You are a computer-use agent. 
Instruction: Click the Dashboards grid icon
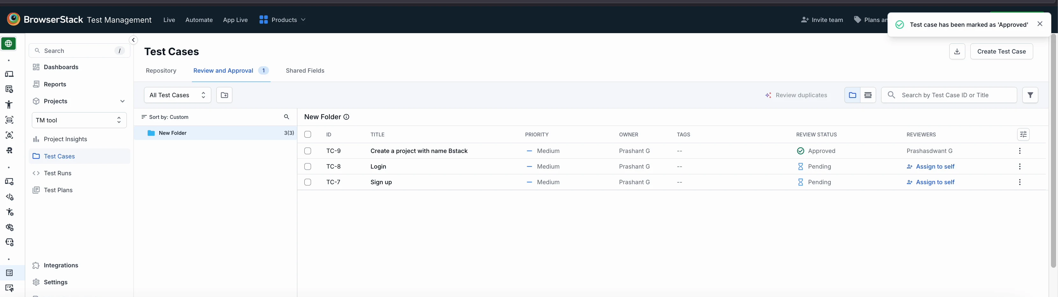(36, 67)
